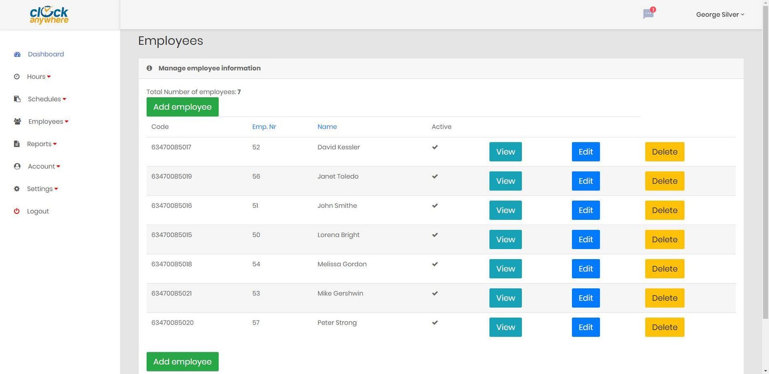Sort the table by Name column
The width and height of the screenshot is (769, 374).
pos(327,127)
